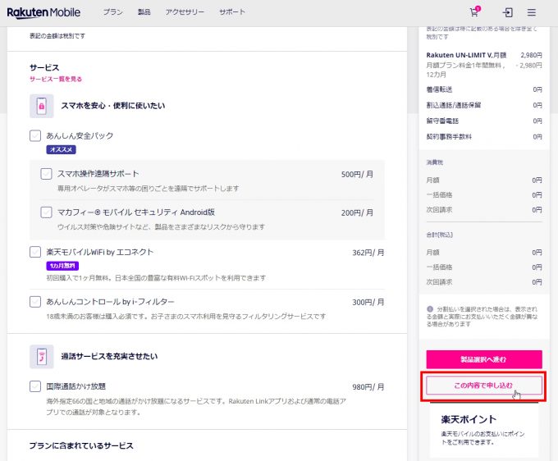Click Rakuten UN-LIMIT V 月額 summary line

coord(484,55)
